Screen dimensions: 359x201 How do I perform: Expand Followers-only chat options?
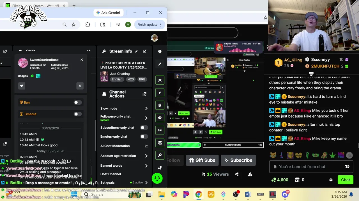(146, 118)
